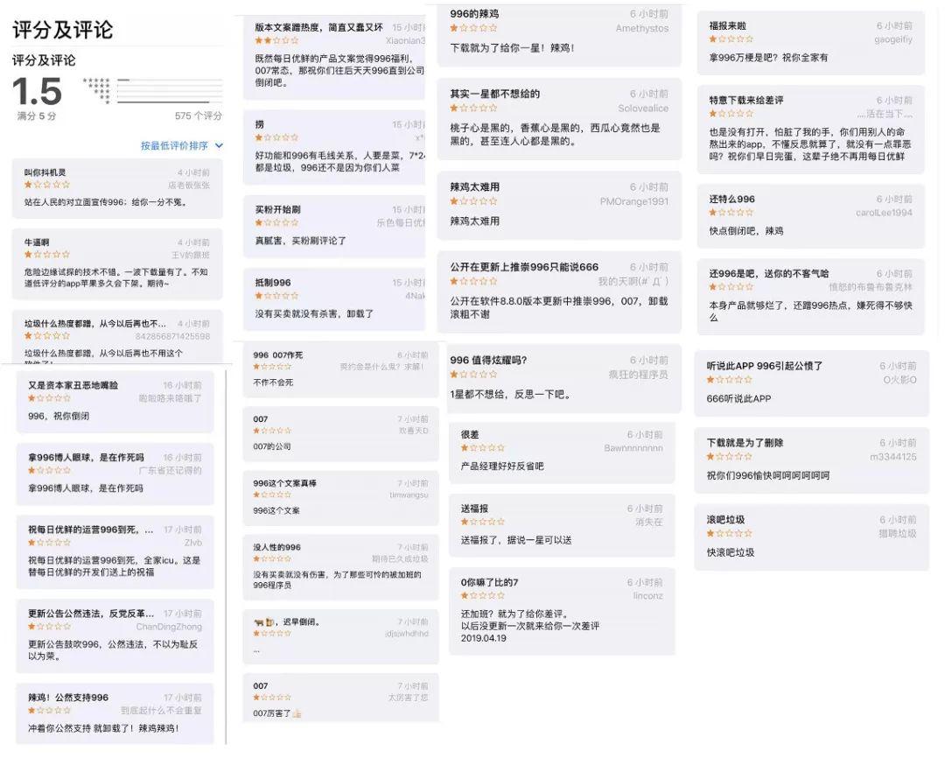This screenshot has width=945, height=758.
Task: Open the 牛逼啊 review card
Action: (x=117, y=264)
